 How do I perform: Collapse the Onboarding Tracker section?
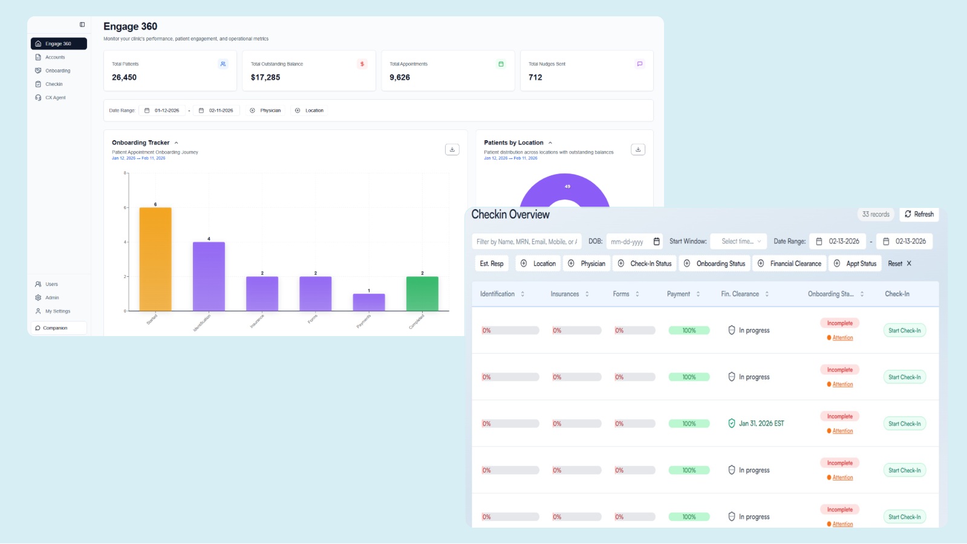tap(177, 143)
